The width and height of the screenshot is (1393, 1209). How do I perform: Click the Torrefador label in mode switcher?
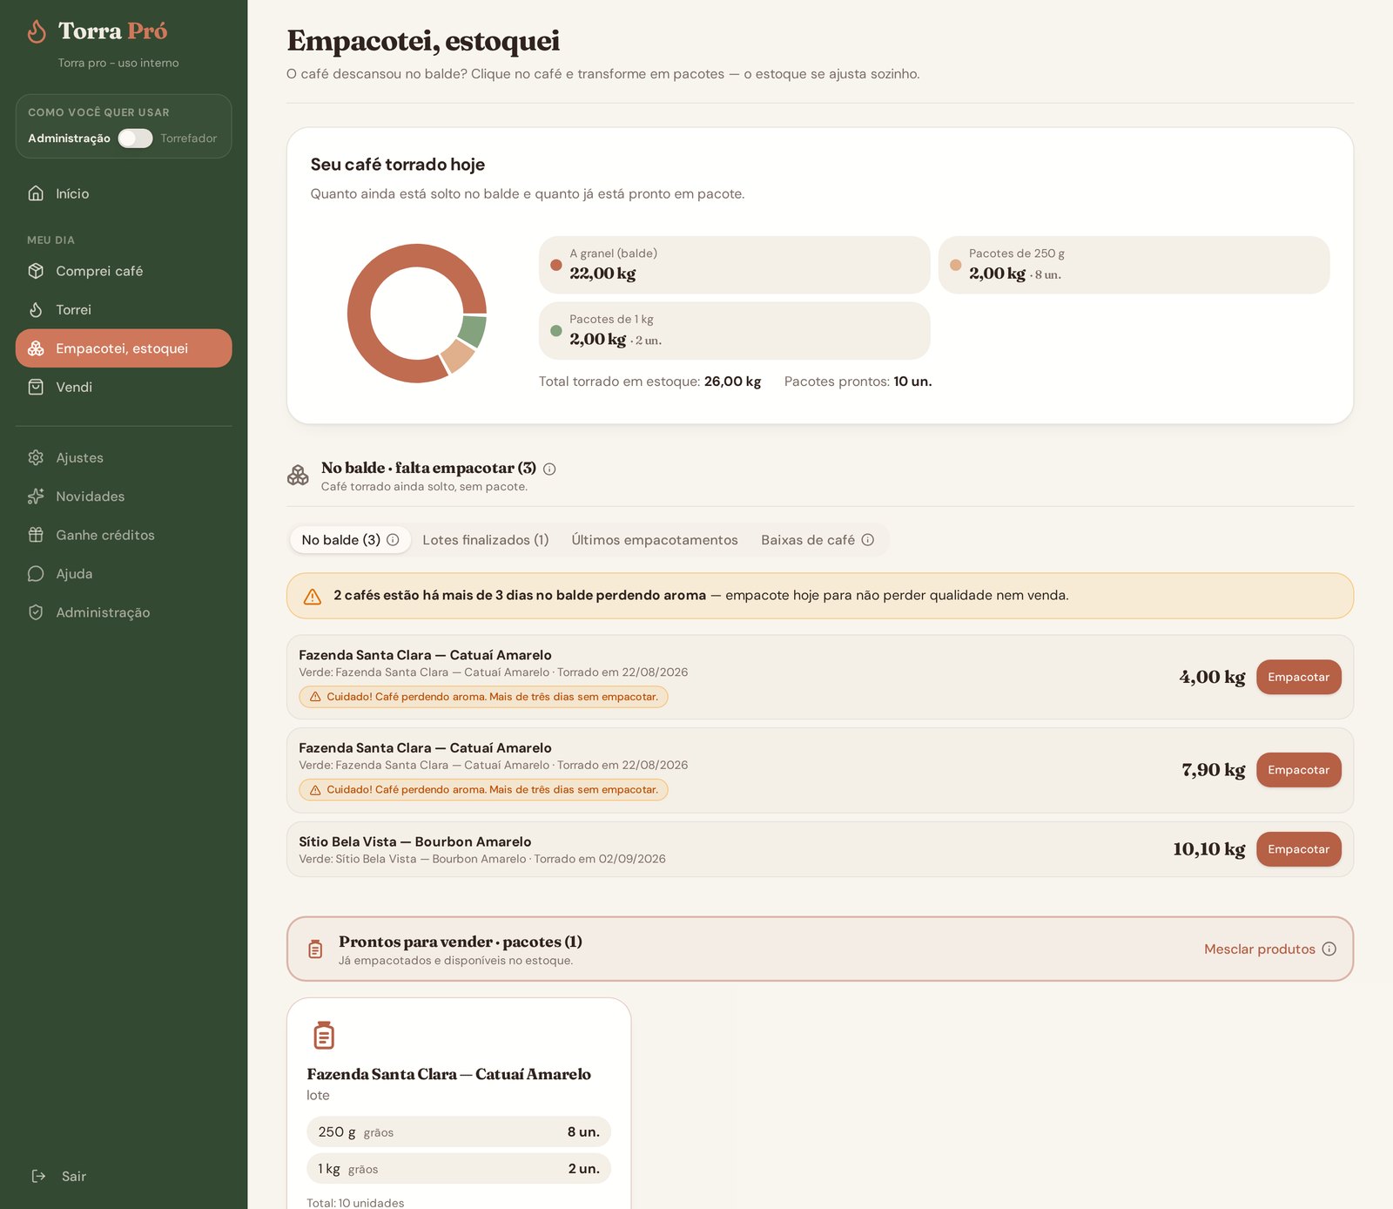(188, 138)
